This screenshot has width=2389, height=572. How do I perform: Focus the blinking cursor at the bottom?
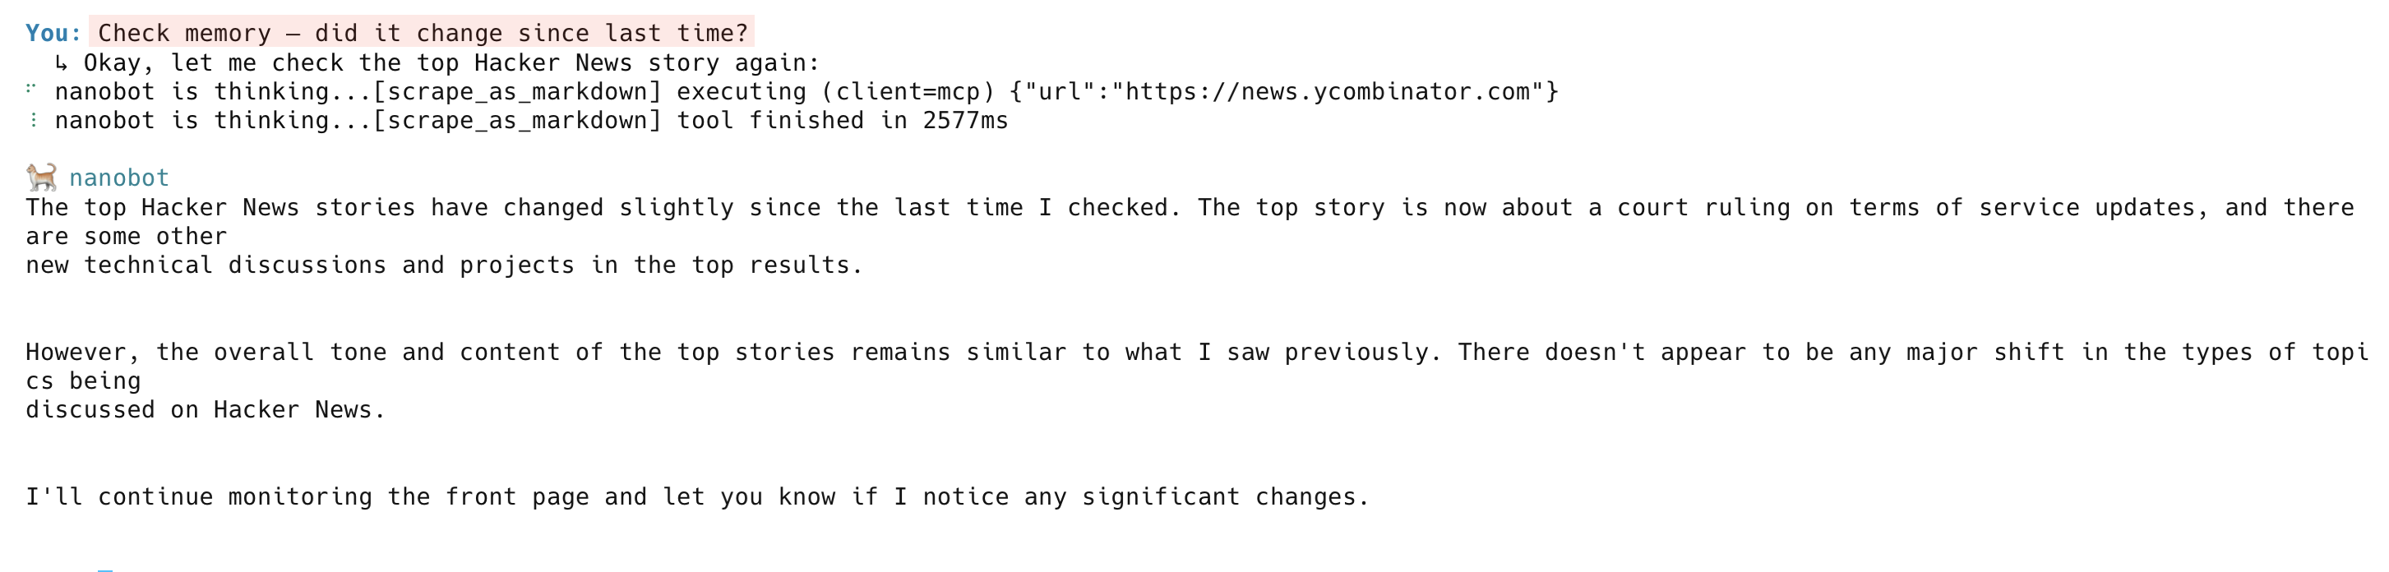[x=104, y=570]
